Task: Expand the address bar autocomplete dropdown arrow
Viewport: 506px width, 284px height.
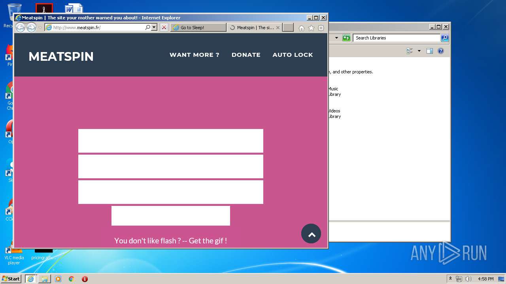Action: (154, 28)
